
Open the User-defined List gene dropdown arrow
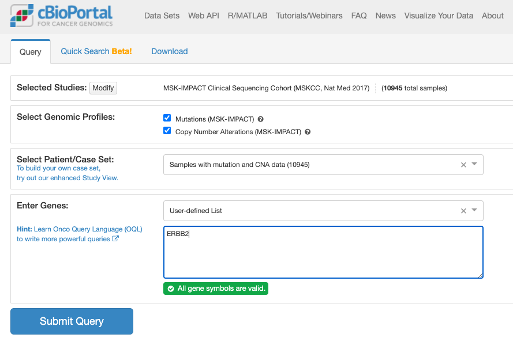[x=474, y=211]
